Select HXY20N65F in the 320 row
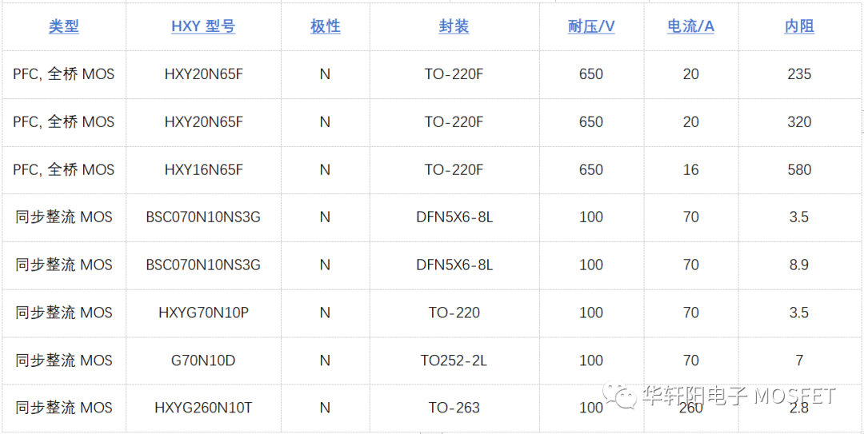 click(203, 121)
